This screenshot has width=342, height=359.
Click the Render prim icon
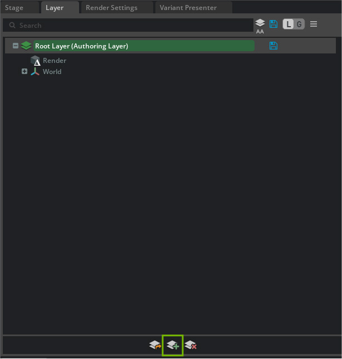36,61
